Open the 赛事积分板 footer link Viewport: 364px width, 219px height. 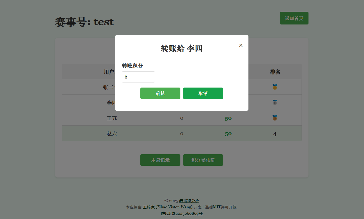pos(189,201)
